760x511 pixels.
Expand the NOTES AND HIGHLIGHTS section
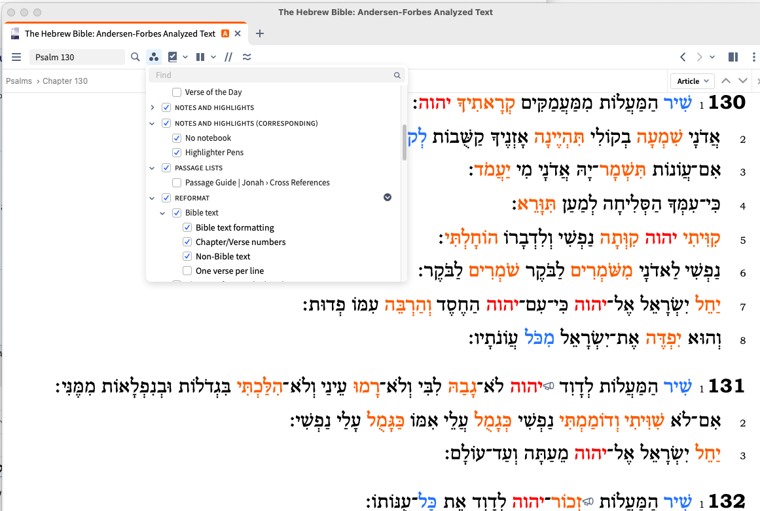pos(152,107)
